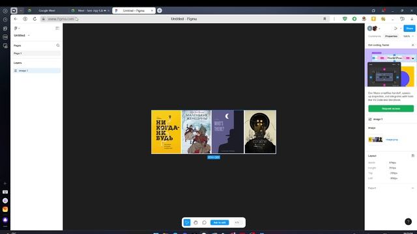Open the zoom percentage dropdown
Image resolution: width=417 pixels, height=234 pixels.
(x=409, y=36)
